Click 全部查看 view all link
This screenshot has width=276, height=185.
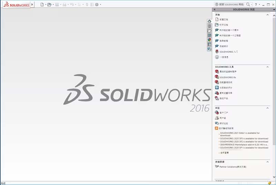pyautogui.click(x=225, y=153)
